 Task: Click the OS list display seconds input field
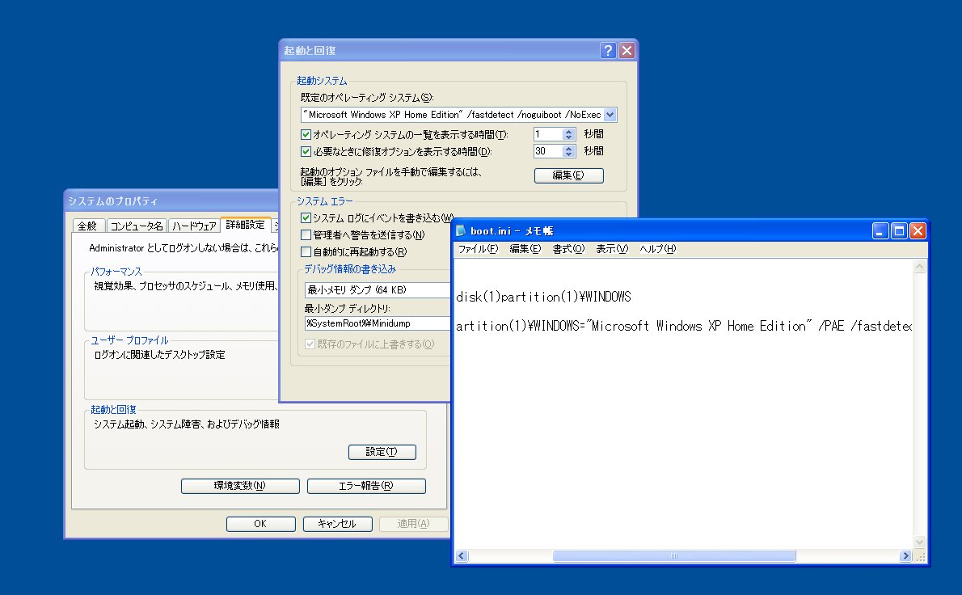click(548, 134)
